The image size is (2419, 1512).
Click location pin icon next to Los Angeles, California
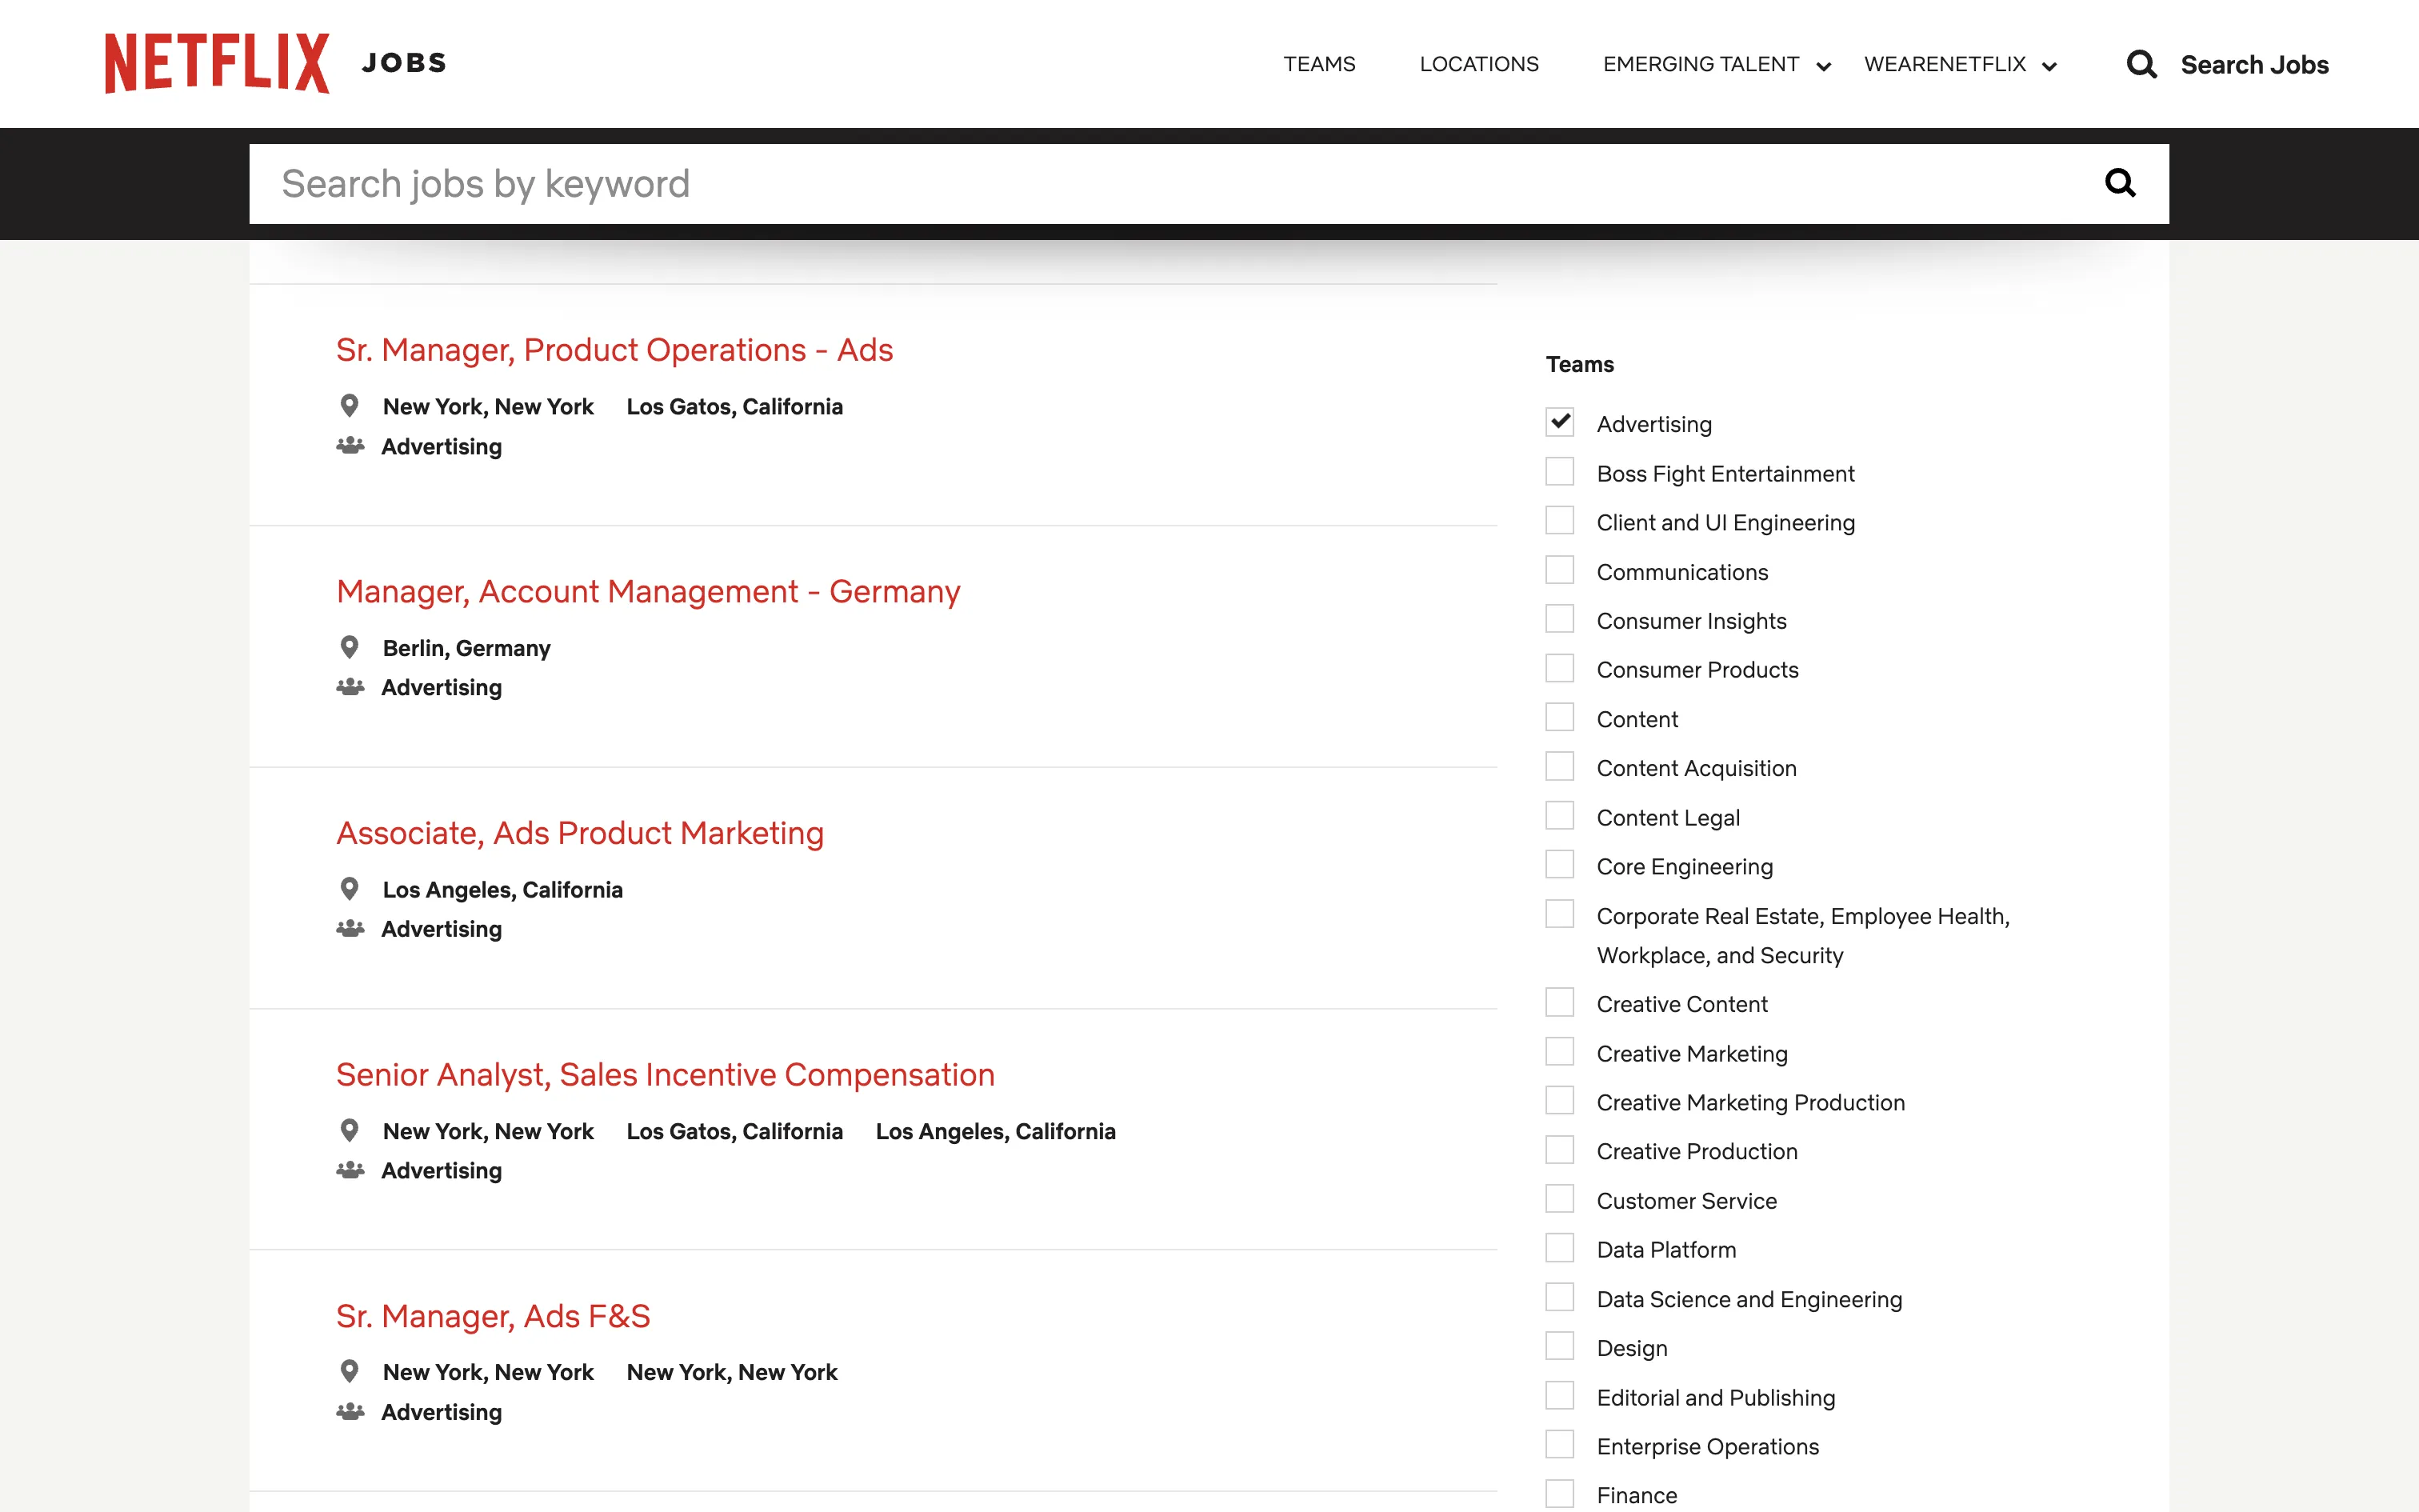[349, 889]
